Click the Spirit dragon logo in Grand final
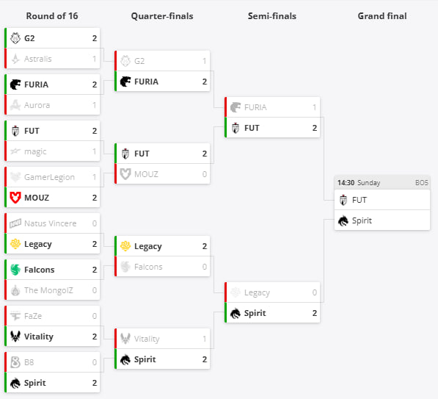 343,220
